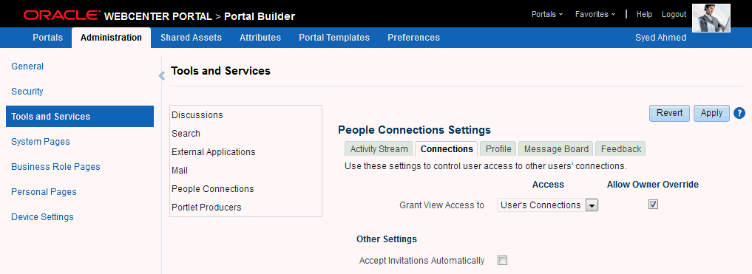The height and width of the screenshot is (274, 752).
Task: Open Device Settings in sidebar
Action: point(42,216)
